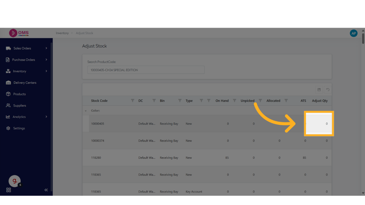Sort by Adjust Qty column header
The image size is (365, 205).
pos(319,101)
